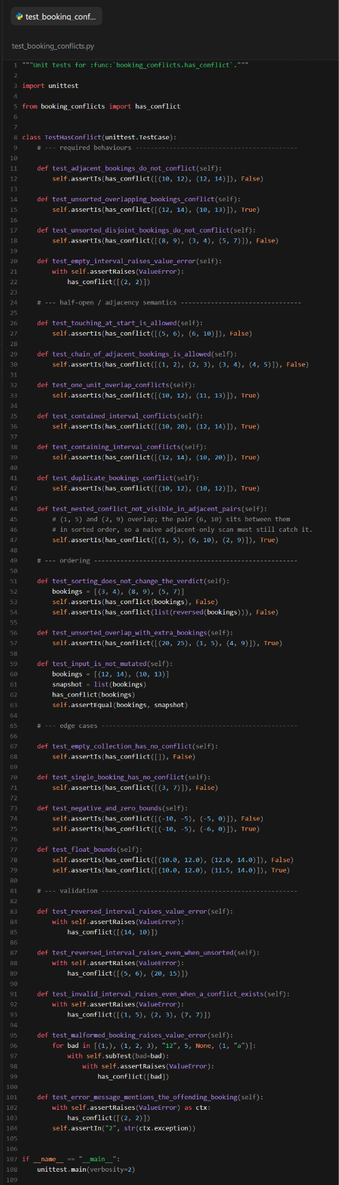This screenshot has height=1185, width=339.
Task: Click the Python file icon in the tab
Action: click(x=20, y=16)
